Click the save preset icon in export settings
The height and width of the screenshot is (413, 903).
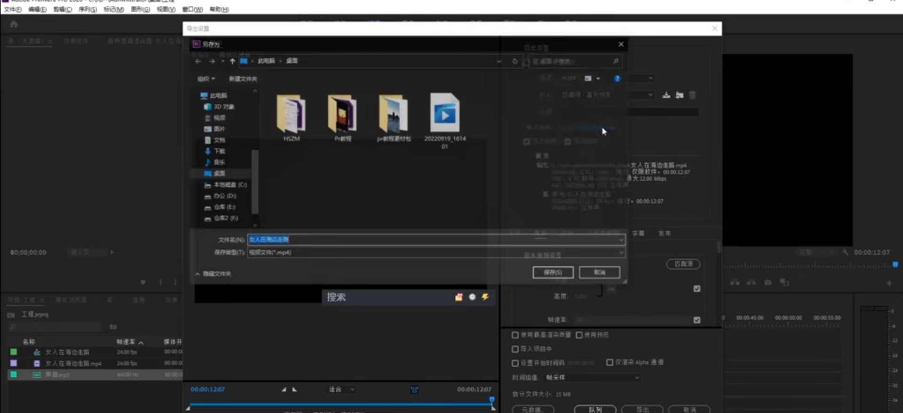666,95
